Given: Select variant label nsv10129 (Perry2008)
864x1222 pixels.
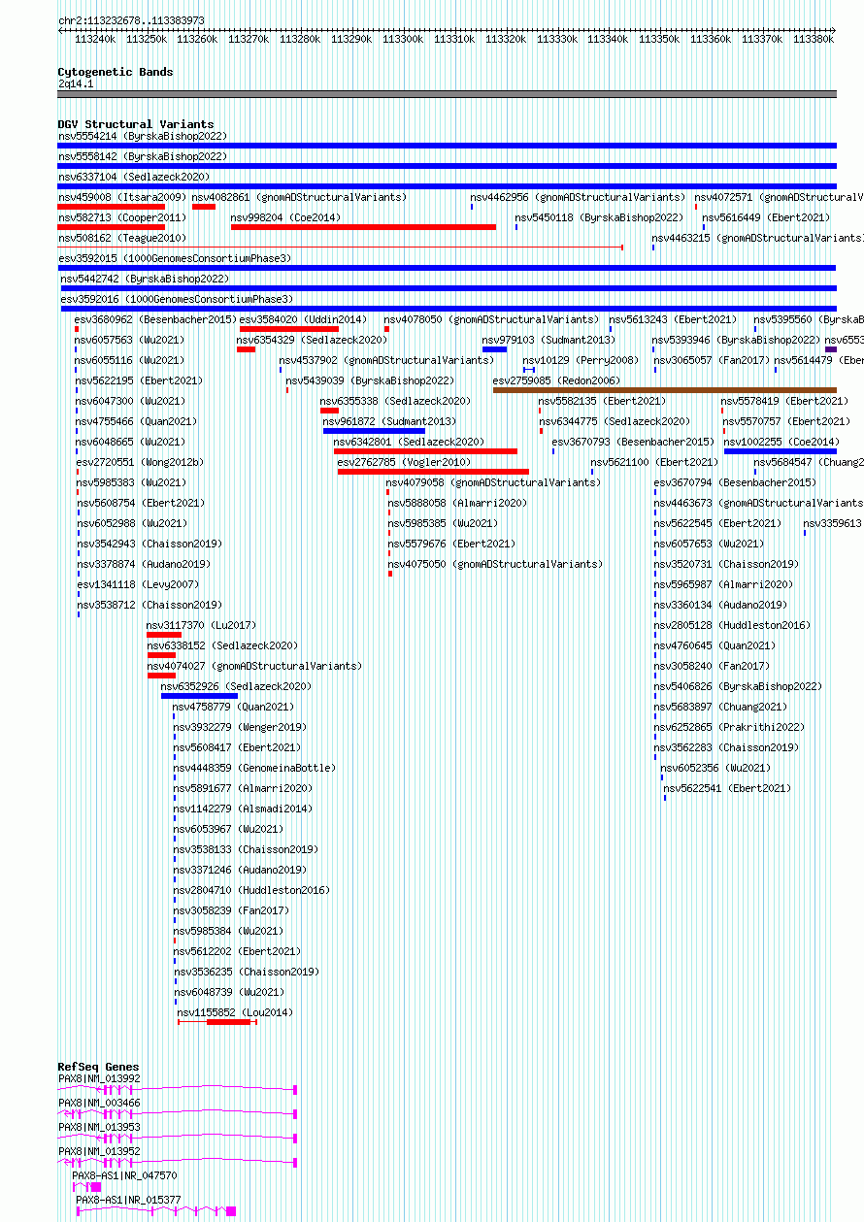Looking at the screenshot, I should pos(581,360).
